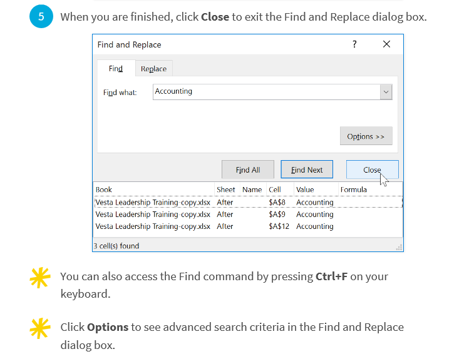Select the result row for cell $A$9
474x359 pixels.
[248, 214]
